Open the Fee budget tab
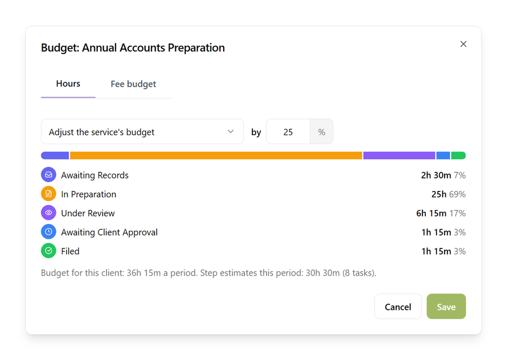Viewport: 507px width, 360px height. click(x=133, y=84)
